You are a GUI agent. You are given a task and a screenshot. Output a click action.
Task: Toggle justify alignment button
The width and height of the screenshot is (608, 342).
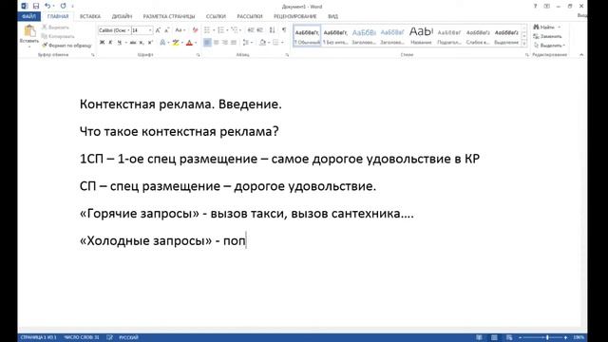coord(234,42)
